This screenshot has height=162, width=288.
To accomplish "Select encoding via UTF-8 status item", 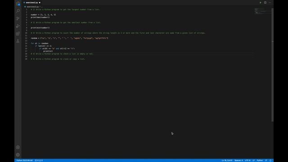I will [247, 160].
